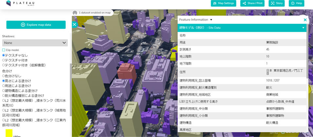
Task: Open the Help menu
Action: click(x=296, y=3)
